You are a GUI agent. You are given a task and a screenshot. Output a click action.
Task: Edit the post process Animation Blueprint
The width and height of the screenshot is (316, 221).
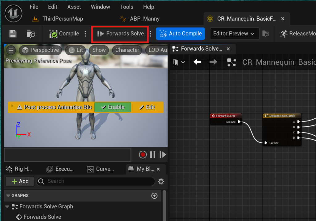147,107
